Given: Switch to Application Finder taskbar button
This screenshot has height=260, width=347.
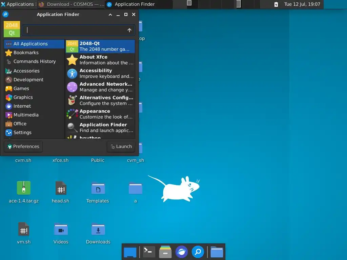Looking at the screenshot, I should click(x=139, y=4).
